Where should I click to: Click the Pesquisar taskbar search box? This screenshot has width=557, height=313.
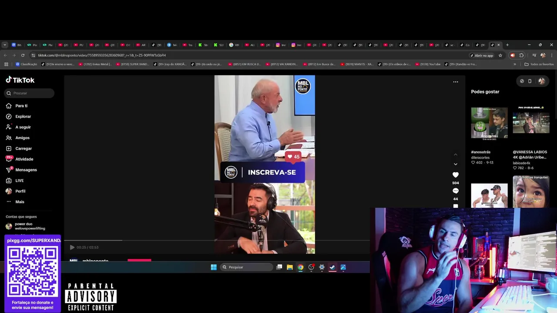tap(247, 267)
